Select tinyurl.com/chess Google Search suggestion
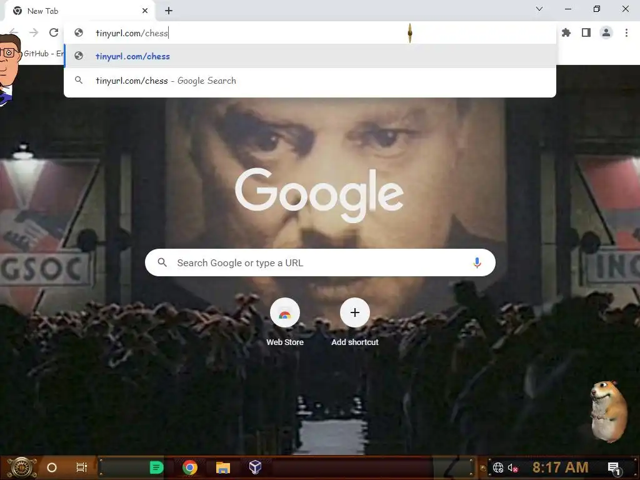 [310, 81]
